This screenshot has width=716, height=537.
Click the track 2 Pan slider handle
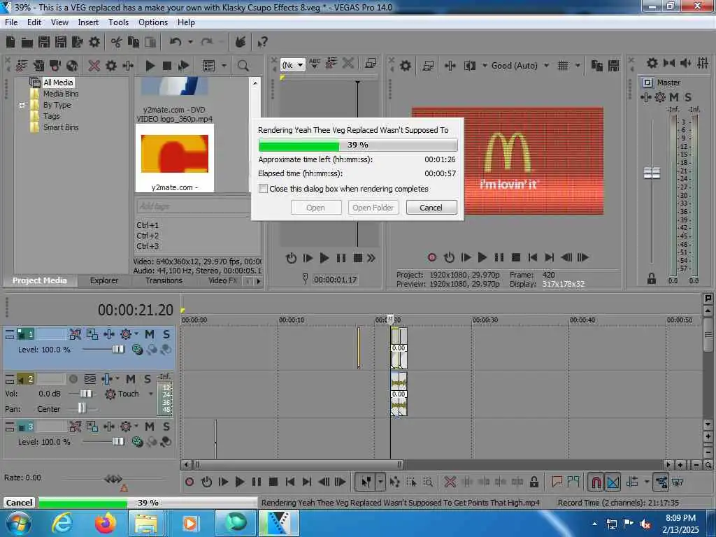[82, 408]
